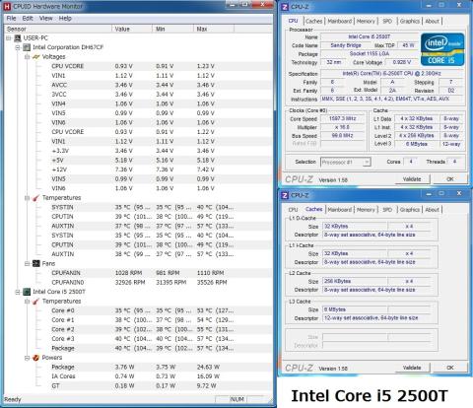Click the CPU-Z icon in the top window title bar
The height and width of the screenshot is (408, 473).
(285, 7)
